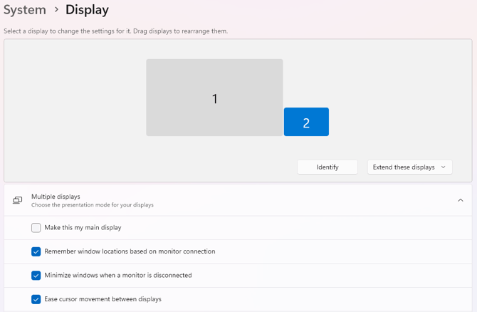Viewport: 477px width, 312px height.
Task: Disable Ease cursor movement between displays
Action: coord(36,299)
